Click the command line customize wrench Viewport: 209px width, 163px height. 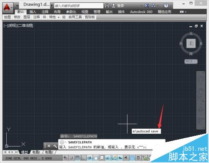(55, 146)
